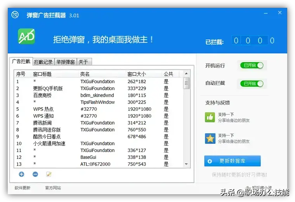Click the green thumbs-up support icon

[210, 117]
